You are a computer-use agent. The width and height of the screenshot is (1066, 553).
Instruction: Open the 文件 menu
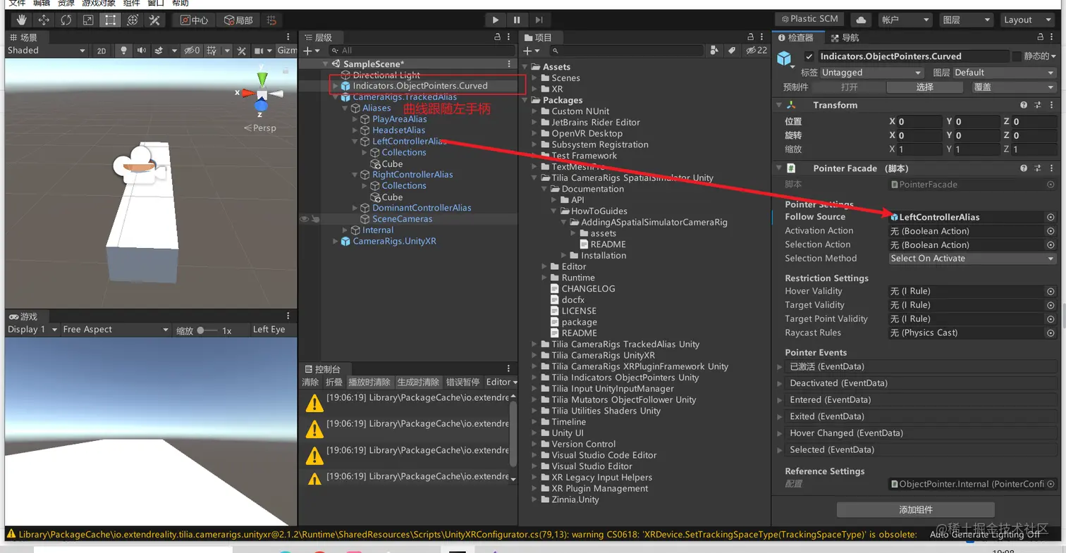pyautogui.click(x=16, y=4)
